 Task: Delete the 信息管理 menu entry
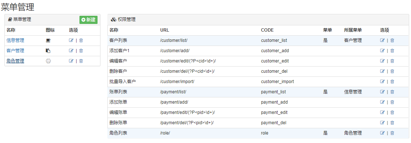[x=81, y=40]
